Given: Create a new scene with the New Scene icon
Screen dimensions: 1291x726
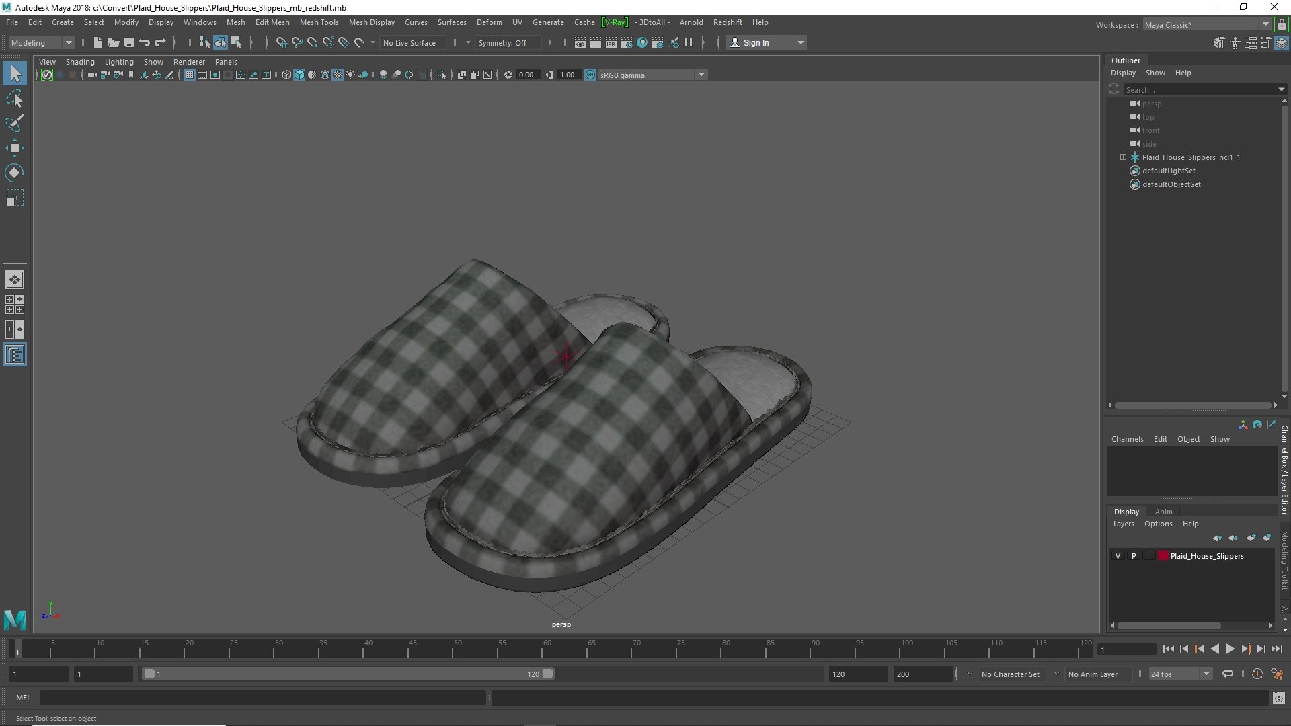Looking at the screenshot, I should pyautogui.click(x=98, y=42).
